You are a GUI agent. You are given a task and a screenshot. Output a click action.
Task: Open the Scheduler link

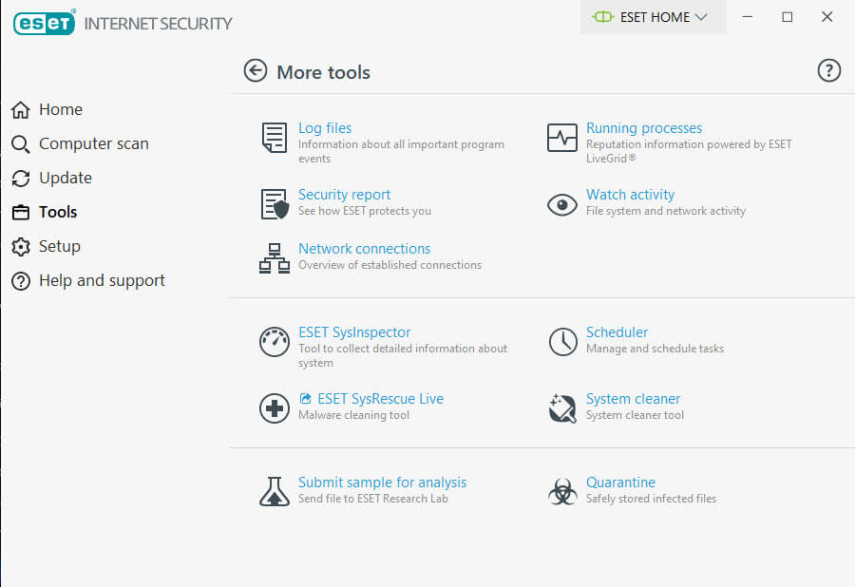617,331
